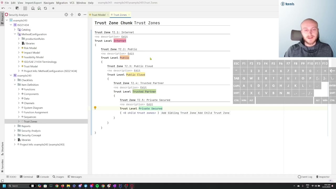Open File Explorer from the taskbar
The width and height of the screenshot is (336, 189).
[x=68, y=186]
